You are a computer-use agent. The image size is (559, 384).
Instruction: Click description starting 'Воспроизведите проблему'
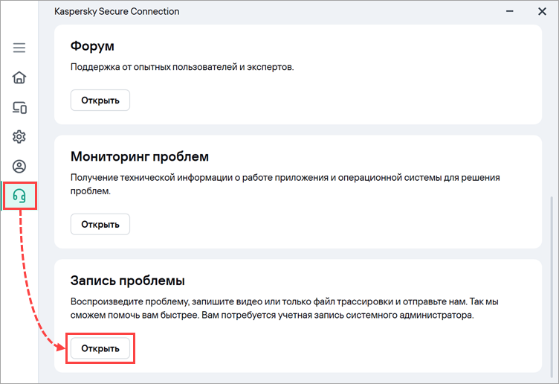click(x=284, y=308)
